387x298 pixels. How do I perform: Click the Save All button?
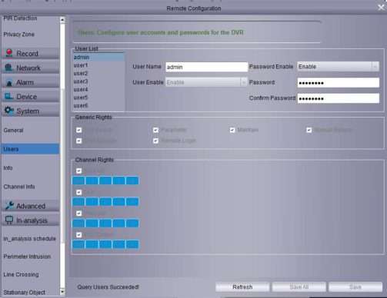pos(299,287)
